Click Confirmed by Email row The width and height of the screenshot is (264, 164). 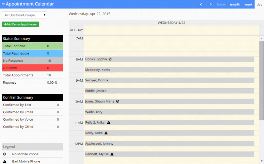click(32, 112)
